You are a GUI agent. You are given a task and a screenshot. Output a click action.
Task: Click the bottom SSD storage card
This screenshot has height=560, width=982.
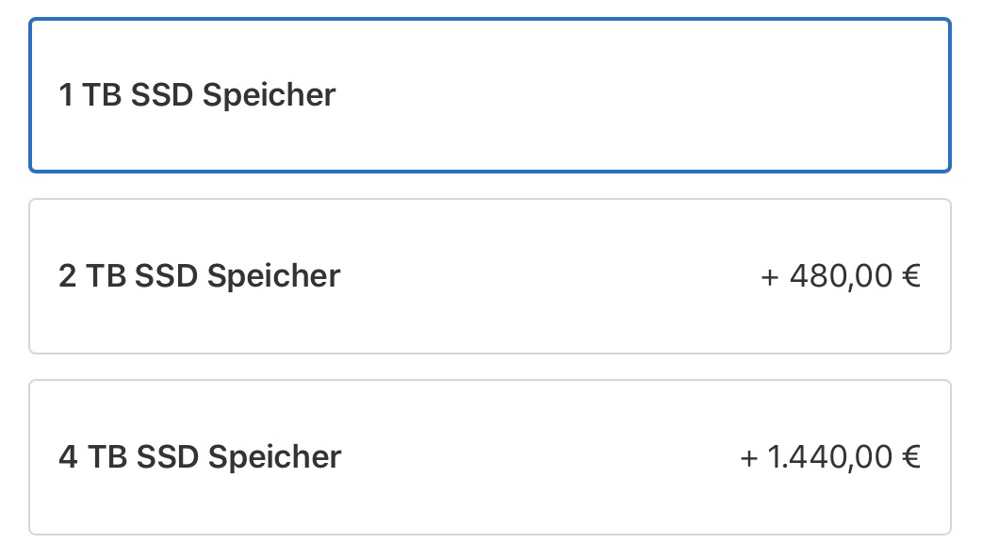(x=490, y=457)
